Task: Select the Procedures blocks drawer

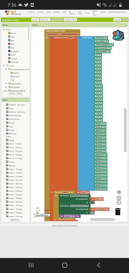Action: point(14,62)
